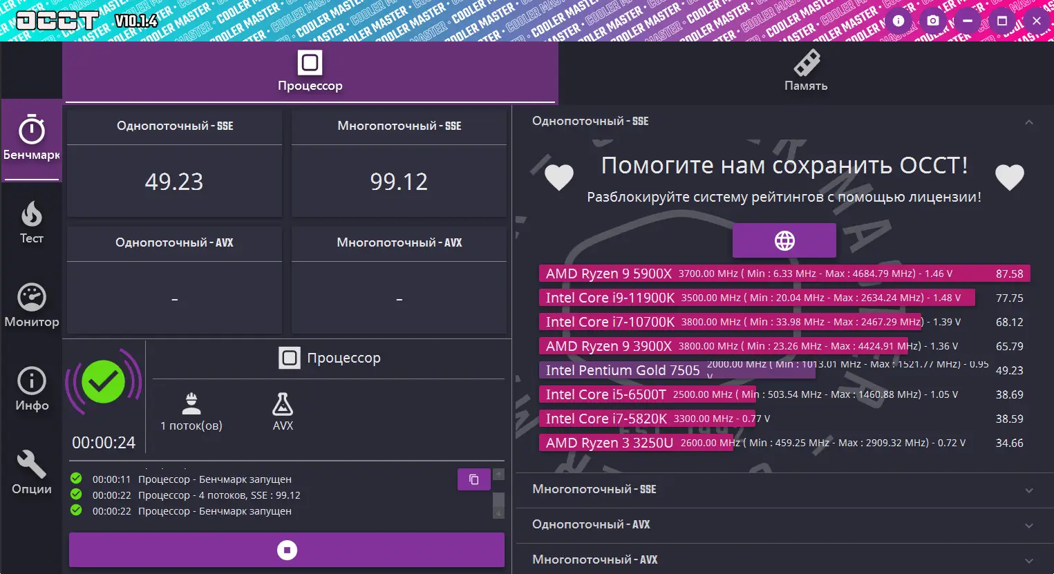Click the Intel Core i7-10700K ranking bar
Screen dimensions: 1054x574
pos(731,322)
